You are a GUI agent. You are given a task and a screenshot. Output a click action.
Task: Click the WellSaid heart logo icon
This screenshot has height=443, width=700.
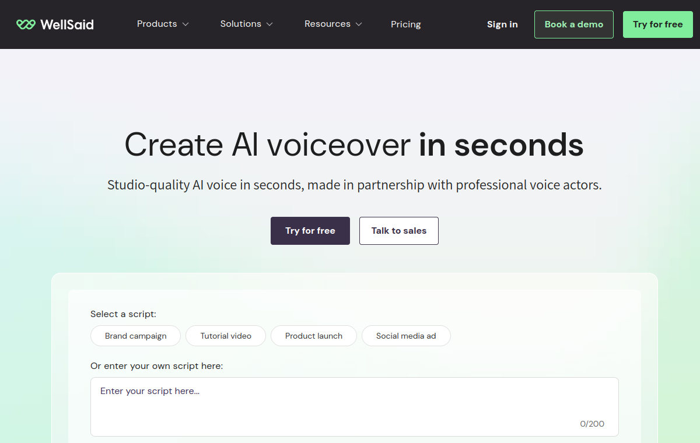pyautogui.click(x=26, y=24)
